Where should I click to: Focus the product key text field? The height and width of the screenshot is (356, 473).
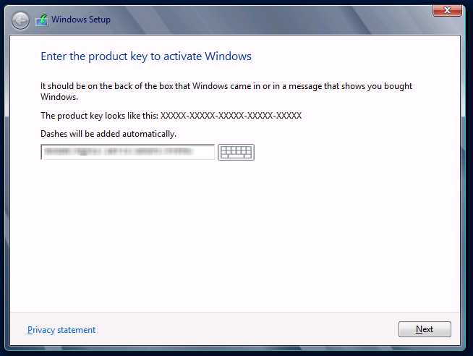127,152
